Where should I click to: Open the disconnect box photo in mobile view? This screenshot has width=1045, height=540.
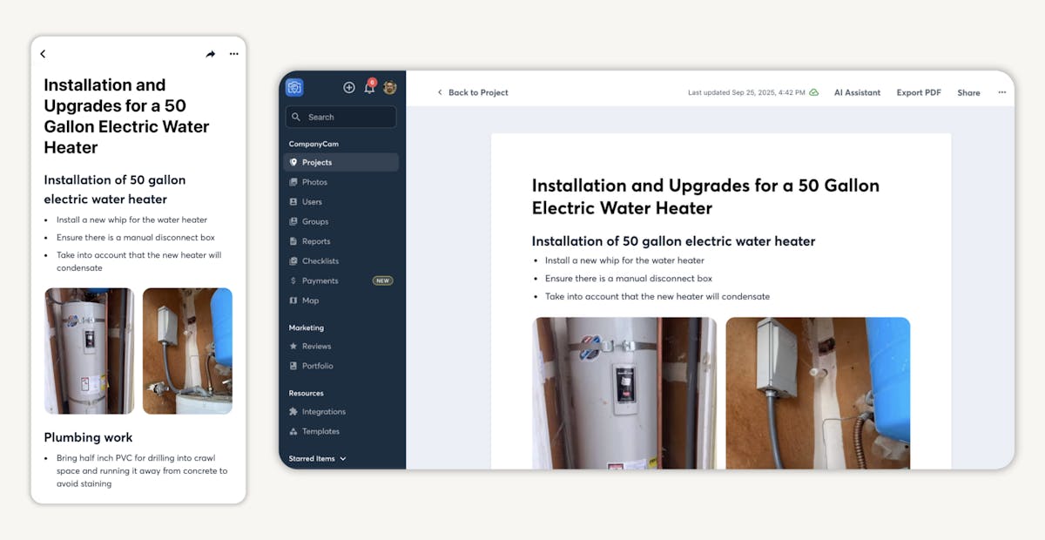coord(187,351)
